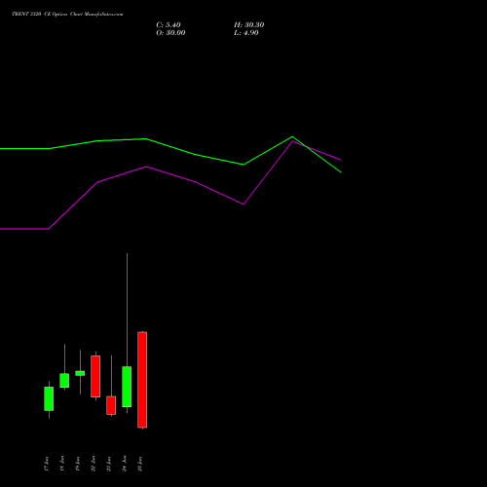This screenshot has height=487, width=487.
Task: Click the 17 Jun date label
Action: coord(47,464)
